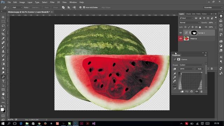
Task: Clip the curves adjustment to the layer below
Action: [x=182, y=91]
